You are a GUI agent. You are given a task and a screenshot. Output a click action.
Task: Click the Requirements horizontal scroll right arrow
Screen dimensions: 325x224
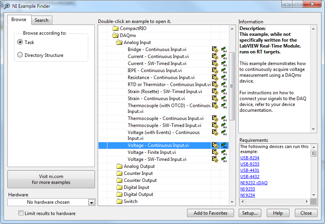(307, 201)
